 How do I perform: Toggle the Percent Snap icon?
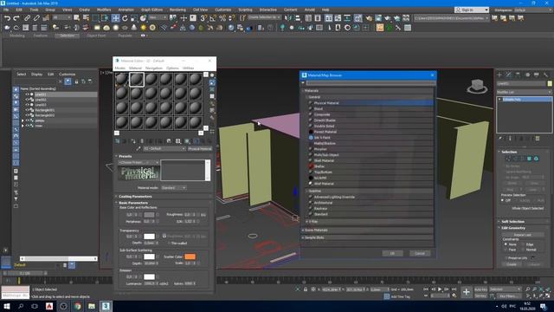222,18
